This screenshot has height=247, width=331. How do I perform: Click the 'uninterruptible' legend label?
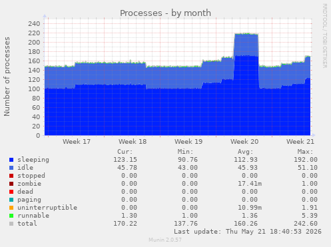[x=47, y=208]
